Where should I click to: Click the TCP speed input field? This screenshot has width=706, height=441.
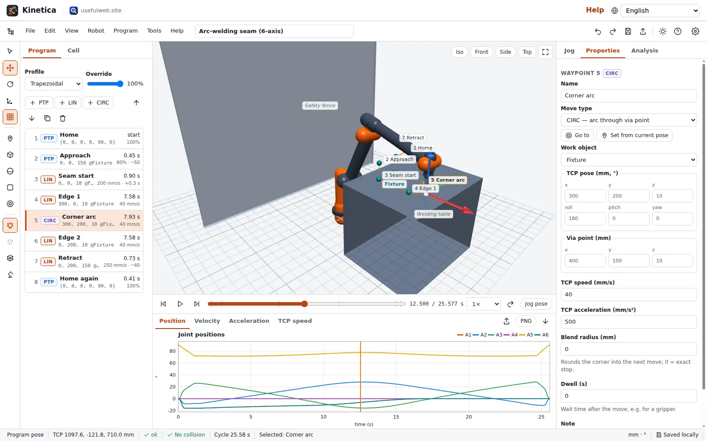pos(629,295)
